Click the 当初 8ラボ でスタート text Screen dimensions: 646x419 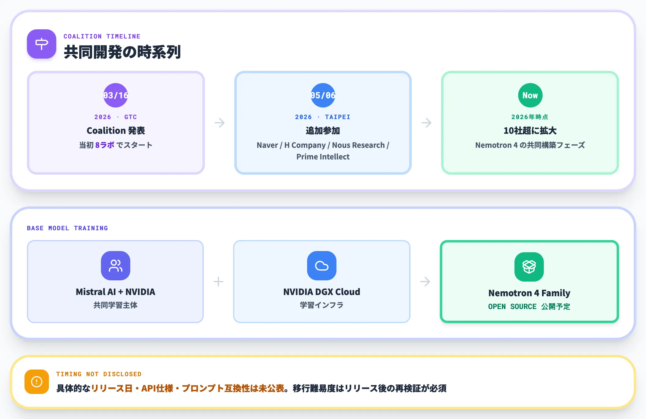pos(116,145)
